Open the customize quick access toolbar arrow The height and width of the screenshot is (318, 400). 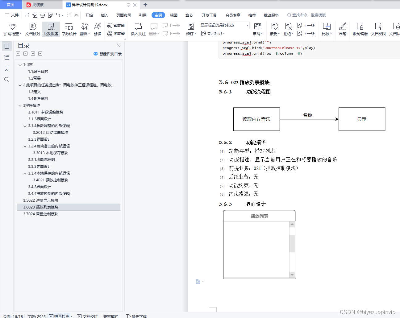click(x=76, y=15)
